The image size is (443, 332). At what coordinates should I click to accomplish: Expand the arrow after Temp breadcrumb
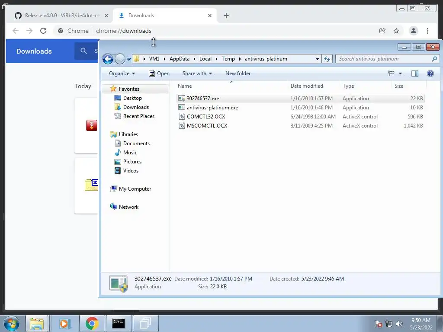click(240, 59)
